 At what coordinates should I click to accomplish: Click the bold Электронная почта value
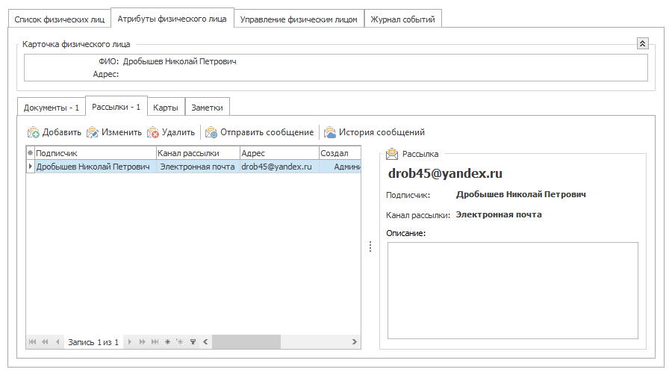coord(499,214)
